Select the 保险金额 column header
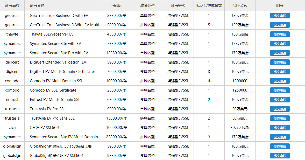 (x=240, y=5)
